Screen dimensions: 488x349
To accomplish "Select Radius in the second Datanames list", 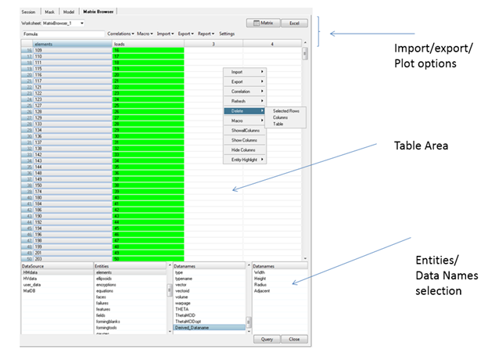I will click(280, 285).
